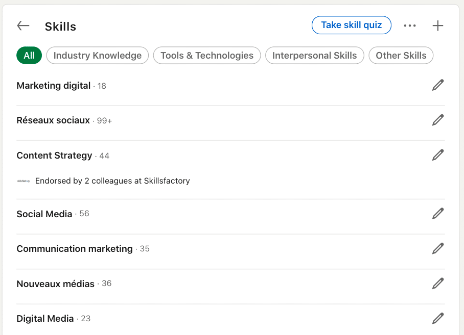Click the back arrow next to Skills
Viewport: 464px width, 335px height.
23,26
